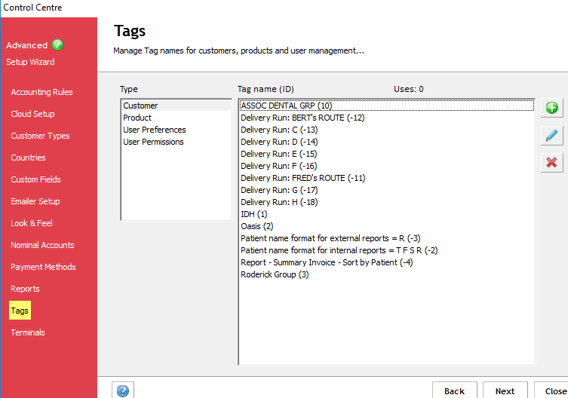Open Nominal Accounts in sidebar
This screenshot has height=398, width=568.
(42, 245)
